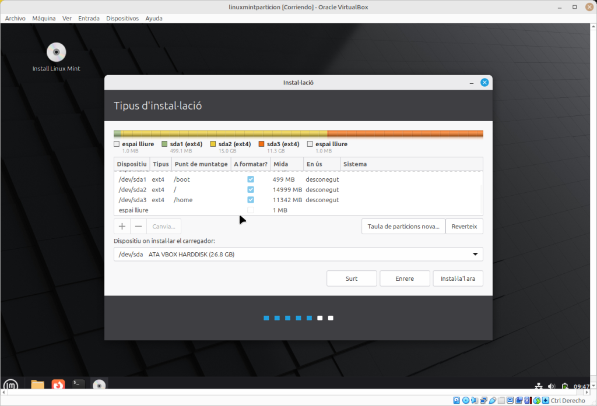Click the Enrere button
Viewport: 597px width, 406px height.
pyautogui.click(x=405, y=278)
